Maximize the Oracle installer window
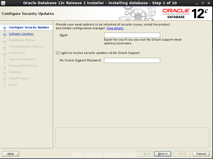The height and width of the screenshot is (159, 213). (203, 3)
